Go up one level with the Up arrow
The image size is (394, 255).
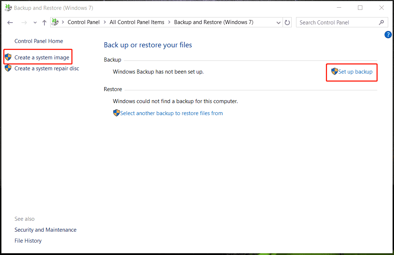pos(44,23)
